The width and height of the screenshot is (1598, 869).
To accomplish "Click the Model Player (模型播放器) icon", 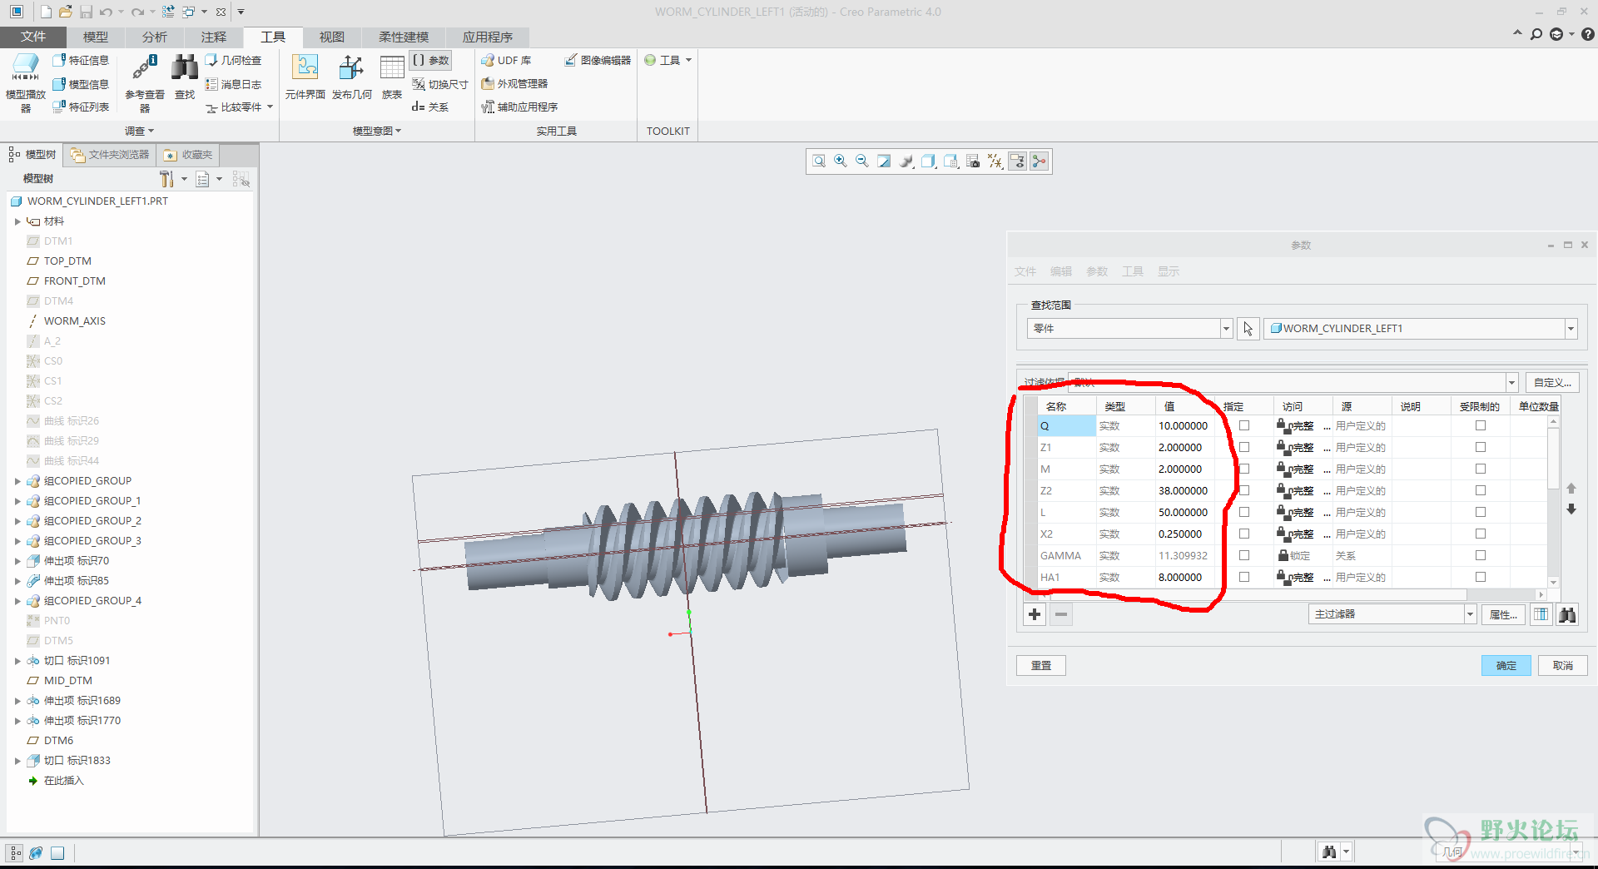I will tap(25, 68).
